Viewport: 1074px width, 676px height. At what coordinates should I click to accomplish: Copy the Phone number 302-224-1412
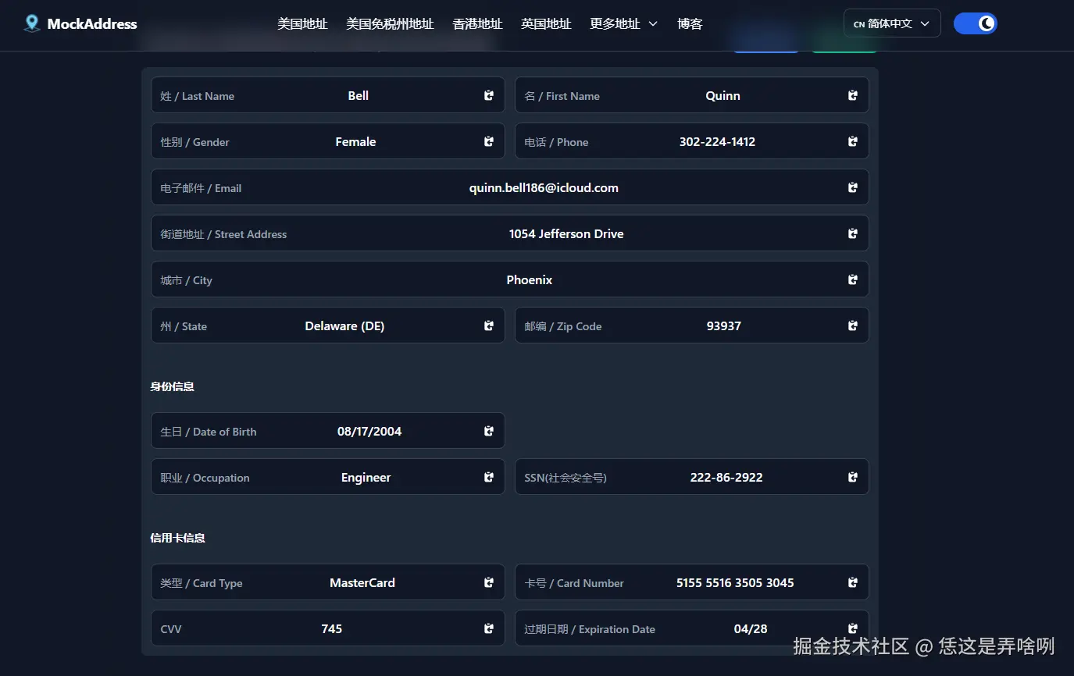(x=853, y=142)
